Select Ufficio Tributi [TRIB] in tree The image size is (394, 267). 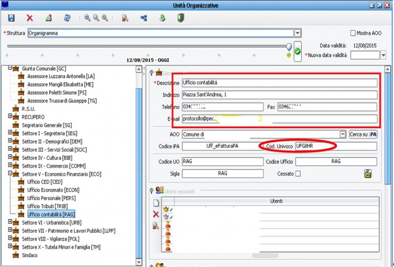click(46, 206)
